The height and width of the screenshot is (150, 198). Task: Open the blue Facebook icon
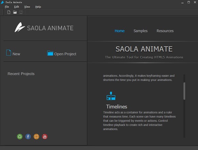28,136
